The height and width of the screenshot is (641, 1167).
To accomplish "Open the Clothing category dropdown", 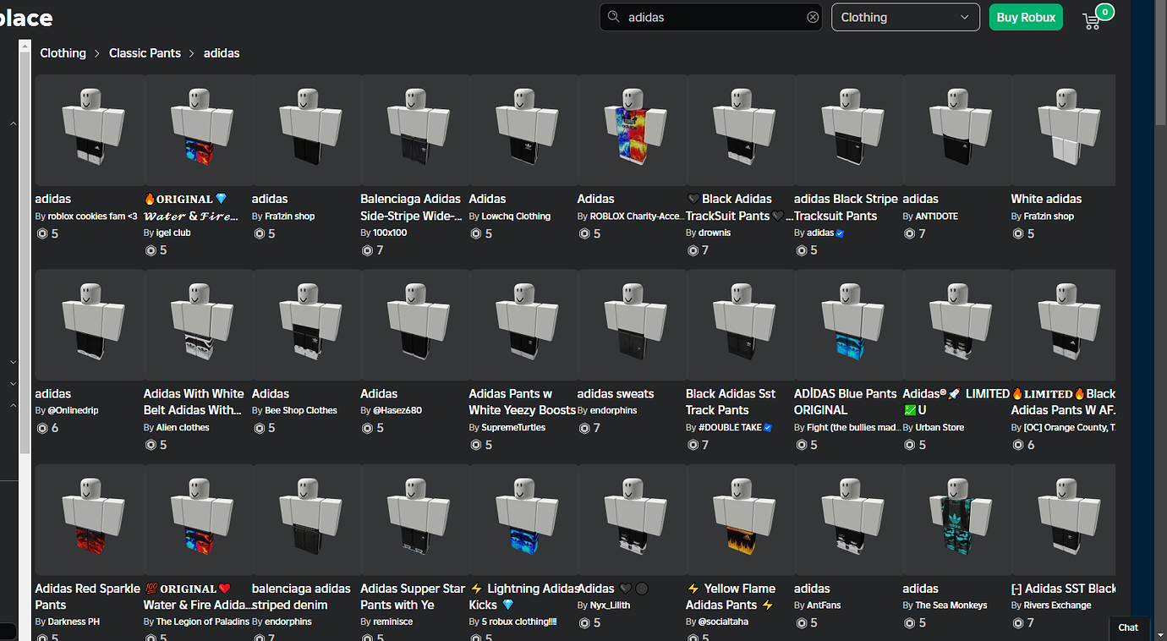I will click(x=906, y=17).
